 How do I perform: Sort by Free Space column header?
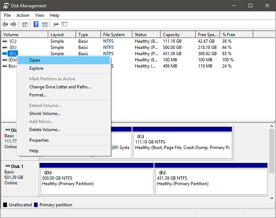208,35
